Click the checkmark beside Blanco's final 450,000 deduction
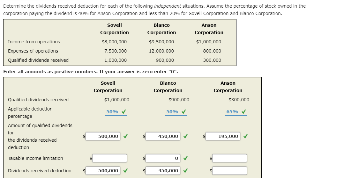Screen dimensions: 359x185 click(186, 170)
